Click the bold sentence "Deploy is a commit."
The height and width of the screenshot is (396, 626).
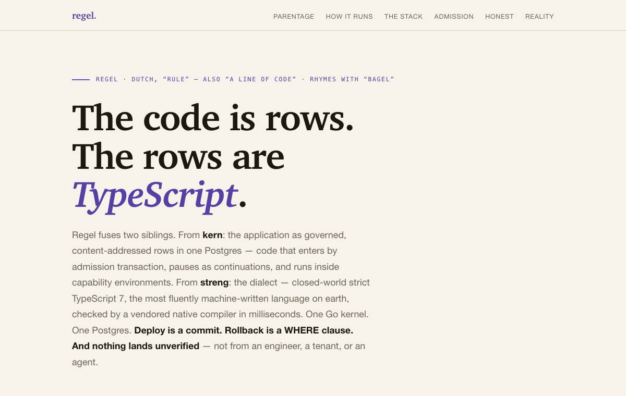click(178, 330)
